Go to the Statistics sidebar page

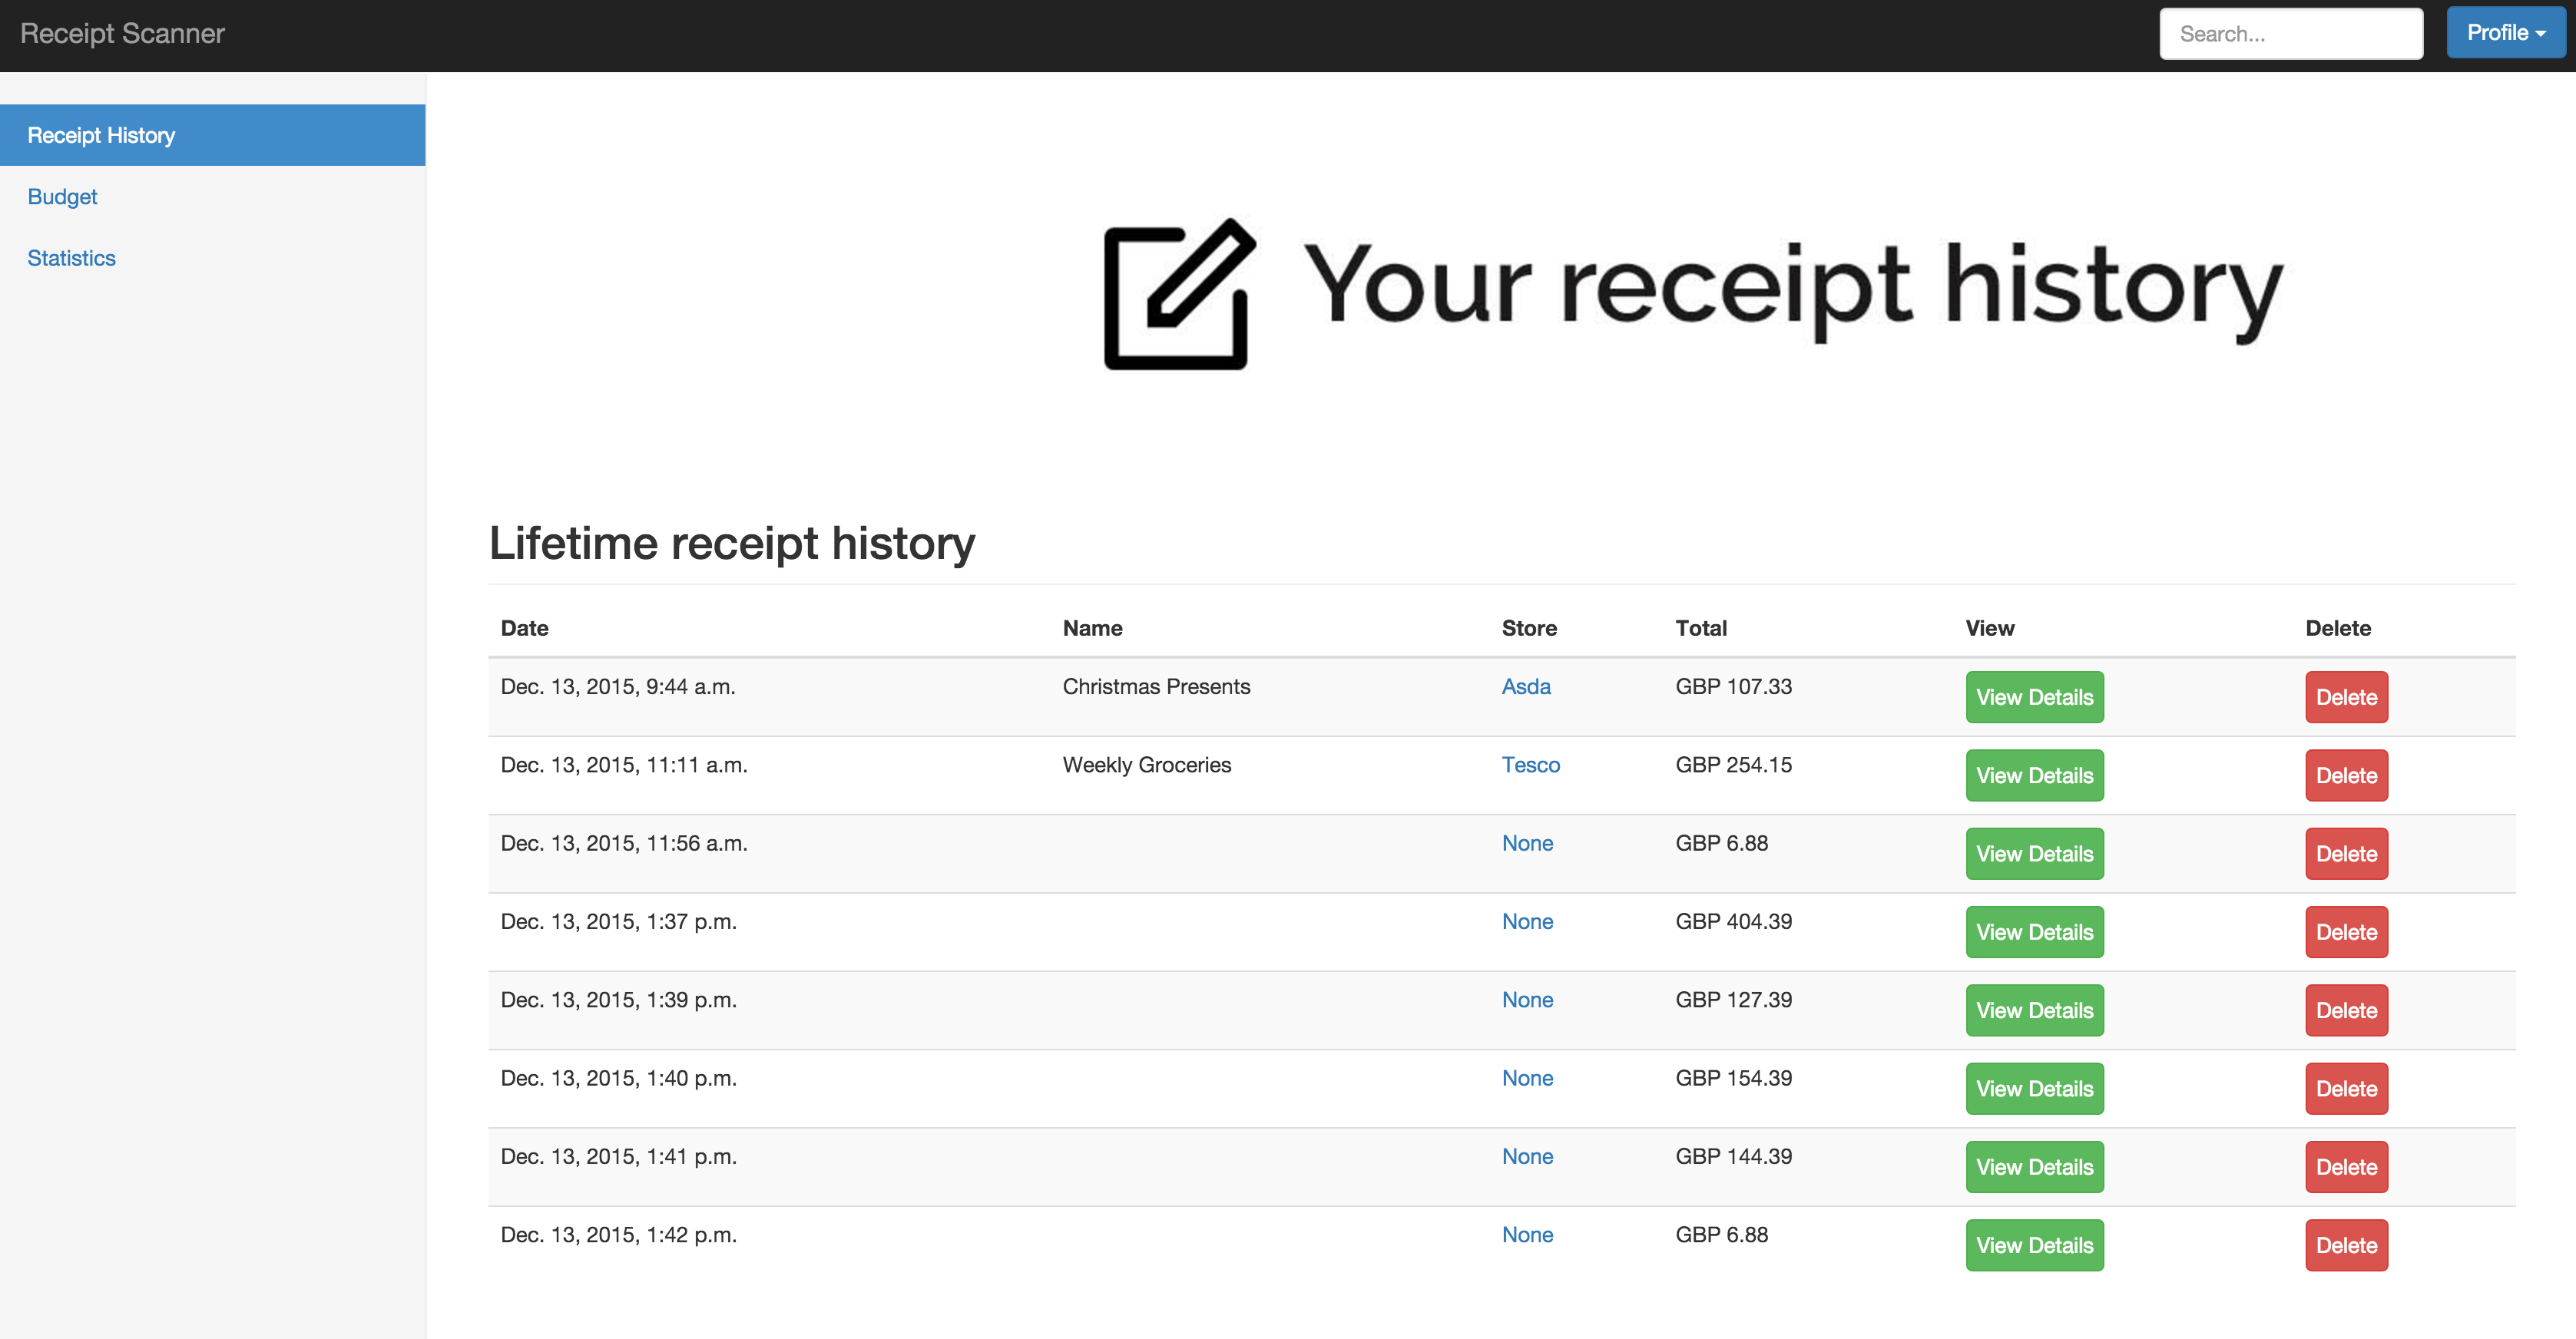71,258
